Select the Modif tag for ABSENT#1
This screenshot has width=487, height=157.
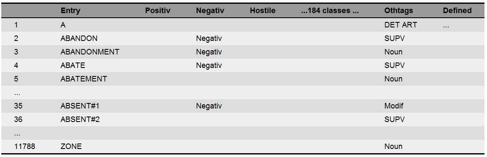pyautogui.click(x=394, y=106)
